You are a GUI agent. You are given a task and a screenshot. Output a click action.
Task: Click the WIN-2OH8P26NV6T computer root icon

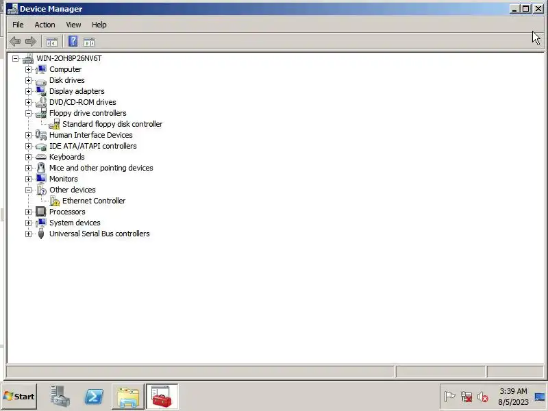pyautogui.click(x=28, y=58)
